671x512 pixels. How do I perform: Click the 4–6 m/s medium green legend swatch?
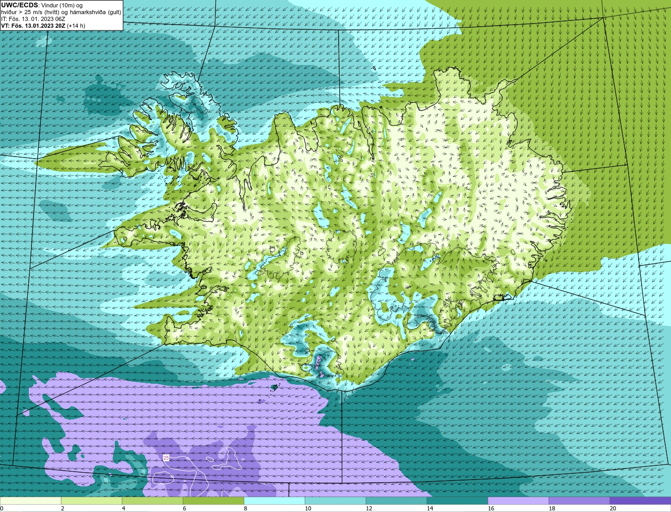click(x=153, y=501)
